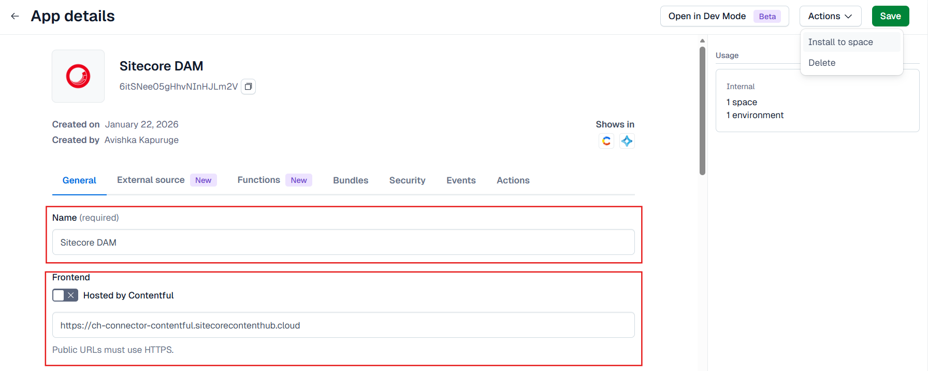Click the vertical scrollbar thumb
This screenshot has width=928, height=371.
702,111
